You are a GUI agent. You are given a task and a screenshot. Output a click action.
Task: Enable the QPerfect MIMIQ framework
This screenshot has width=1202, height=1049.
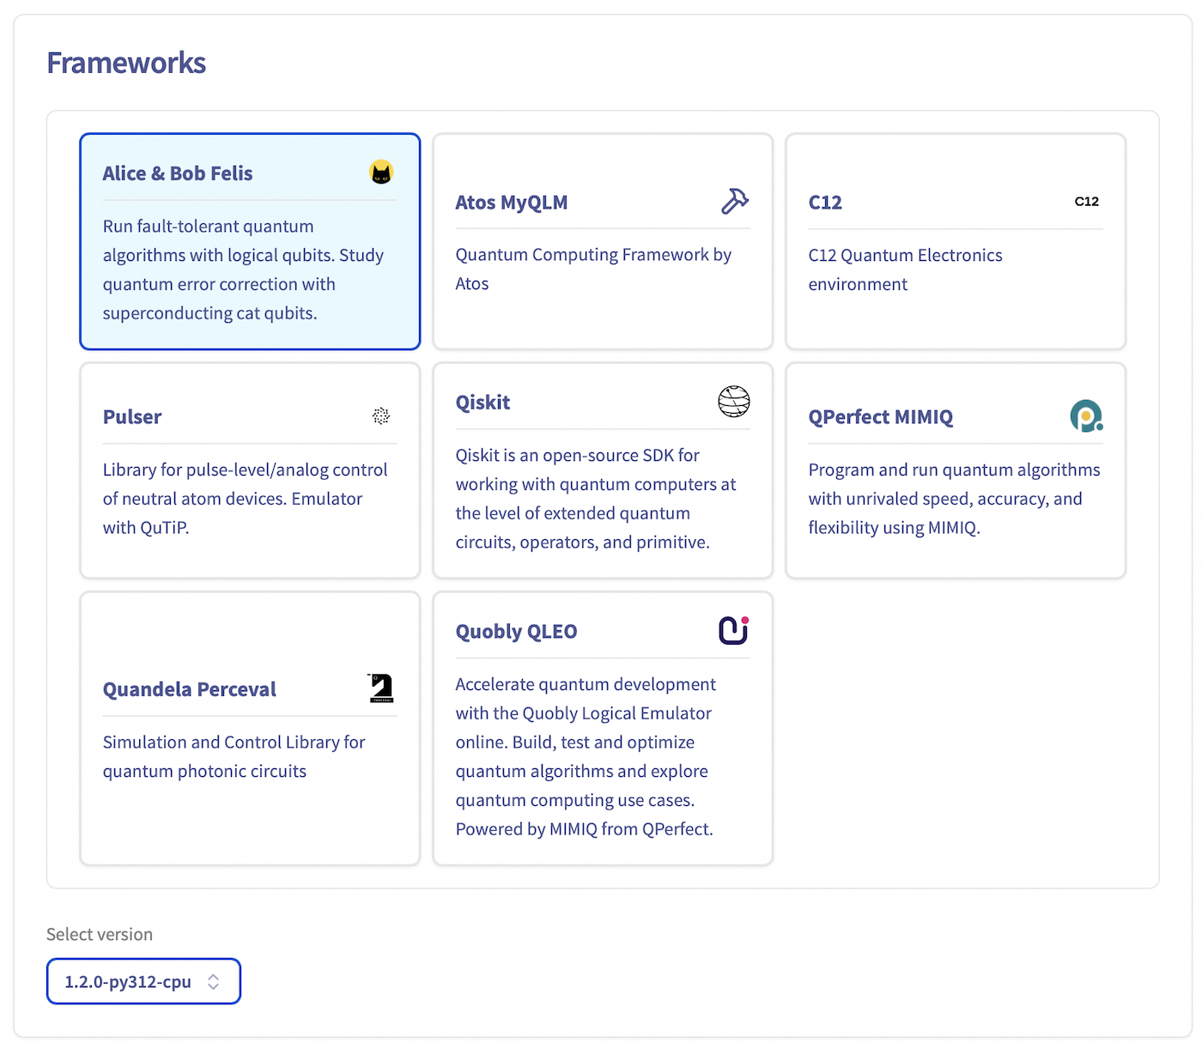coord(955,470)
